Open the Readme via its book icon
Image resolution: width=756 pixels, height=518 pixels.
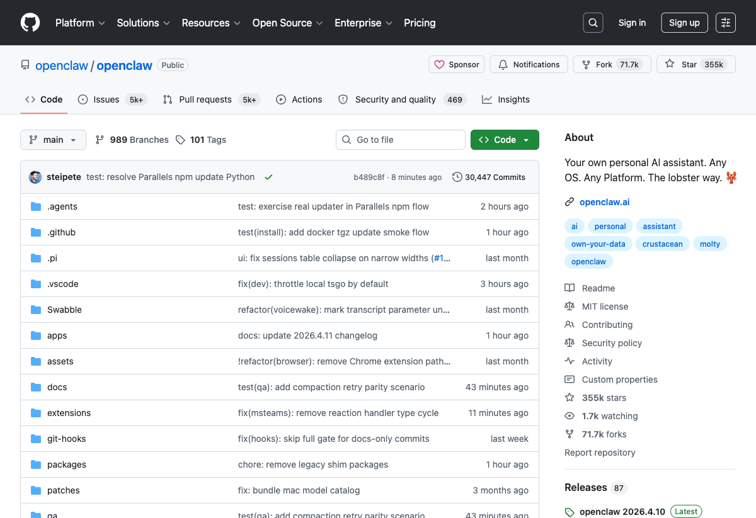570,288
